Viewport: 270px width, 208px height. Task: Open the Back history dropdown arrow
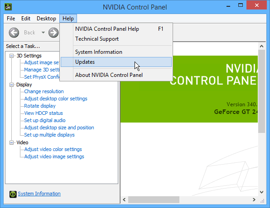pos(43,32)
